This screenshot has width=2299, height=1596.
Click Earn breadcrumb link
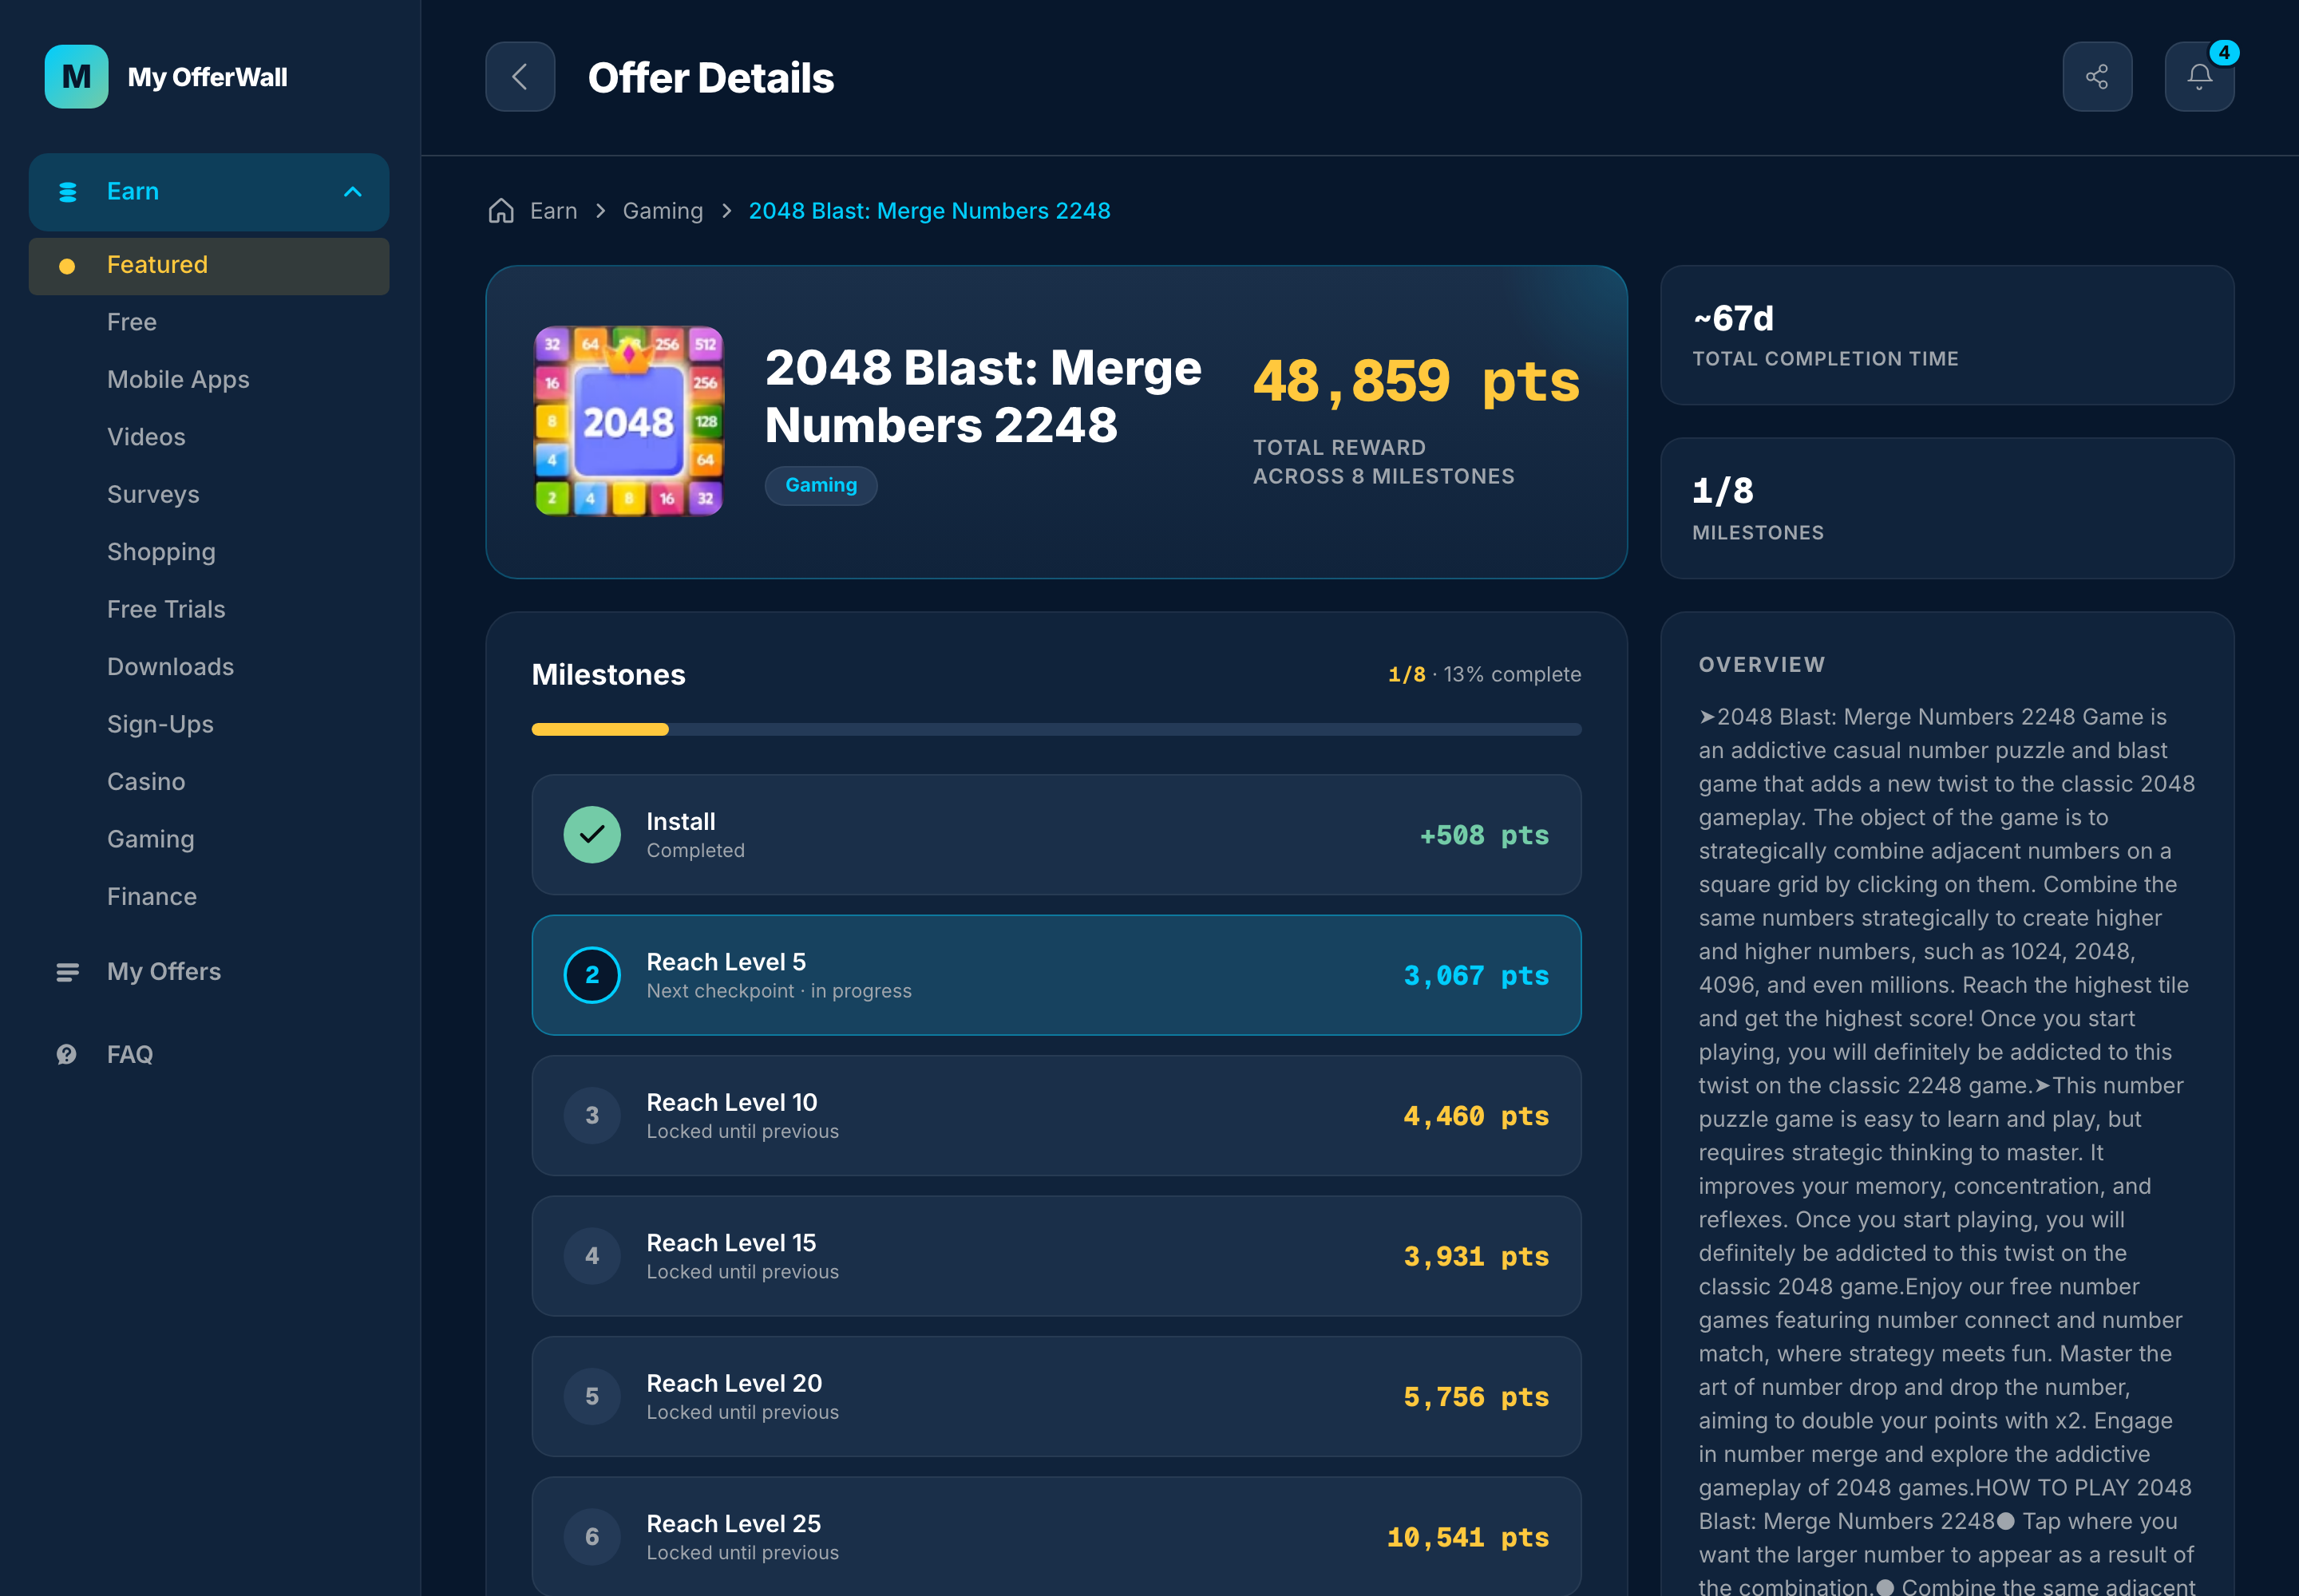[553, 211]
